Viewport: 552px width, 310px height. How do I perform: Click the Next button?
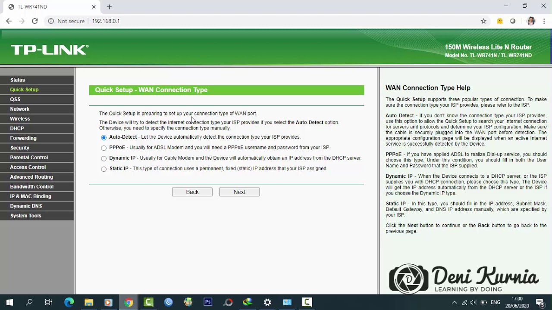coord(239,192)
